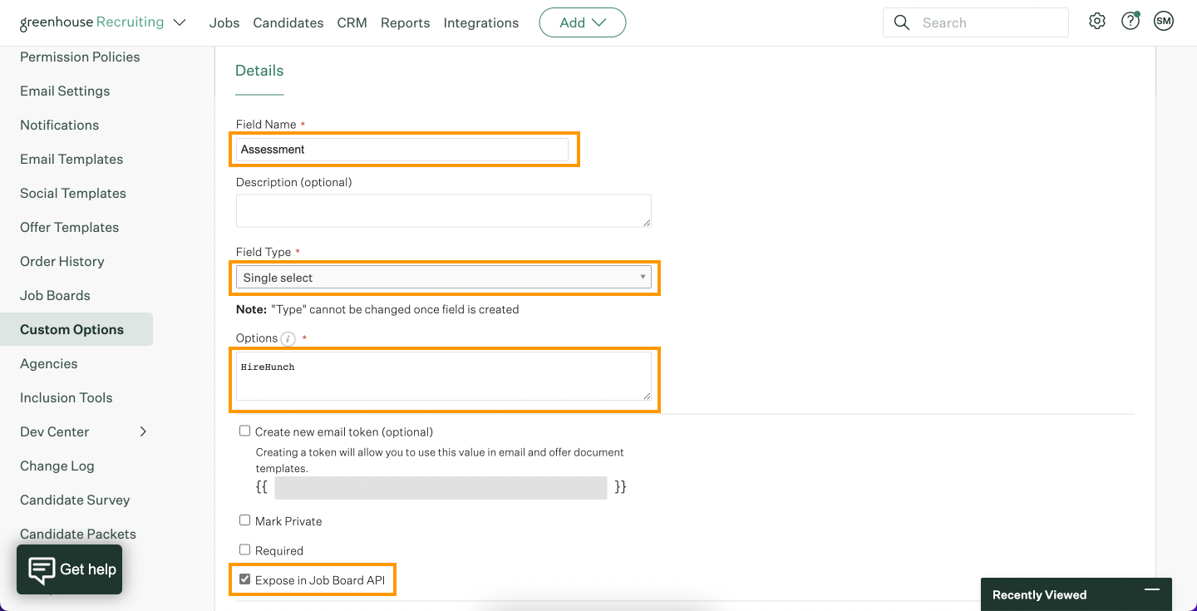Expand the Dev Center submenu arrow

[x=143, y=431]
